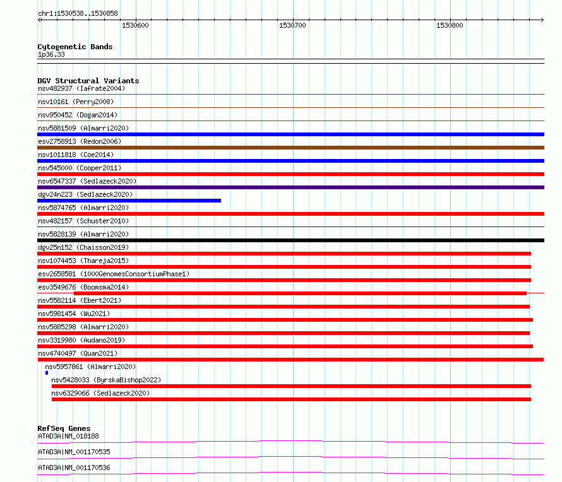Click the red bar of esv3549676
562x482 pixels.
(x=301, y=293)
